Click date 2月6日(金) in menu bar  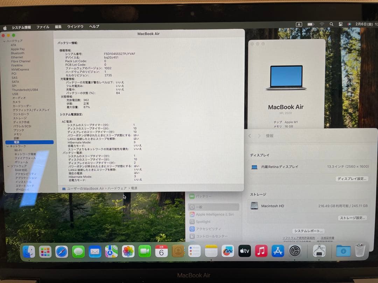pos(364,24)
